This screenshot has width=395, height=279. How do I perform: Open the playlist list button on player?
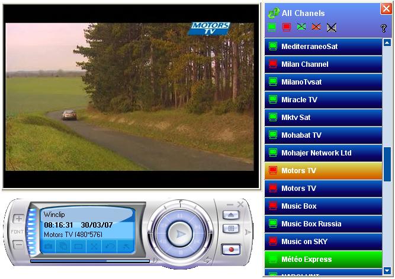(231, 228)
